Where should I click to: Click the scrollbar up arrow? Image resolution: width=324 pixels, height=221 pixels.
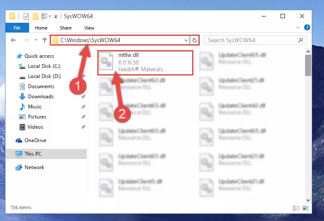pyautogui.click(x=308, y=51)
